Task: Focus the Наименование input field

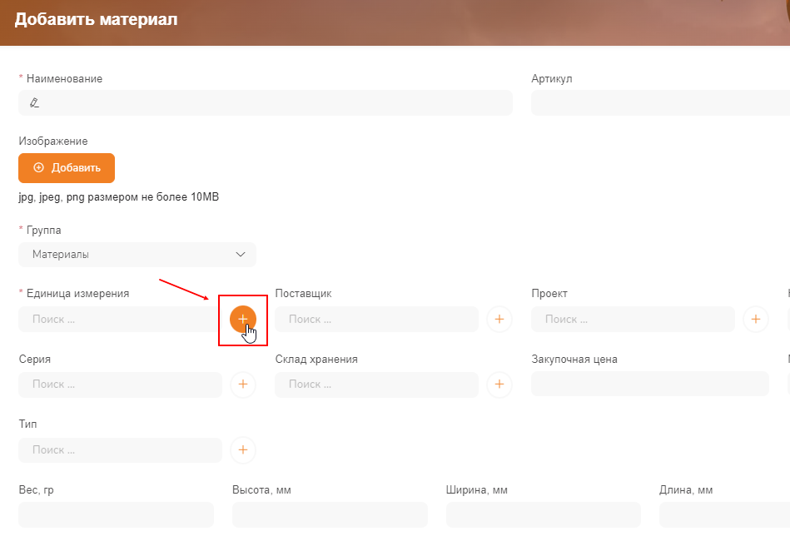Action: click(266, 102)
